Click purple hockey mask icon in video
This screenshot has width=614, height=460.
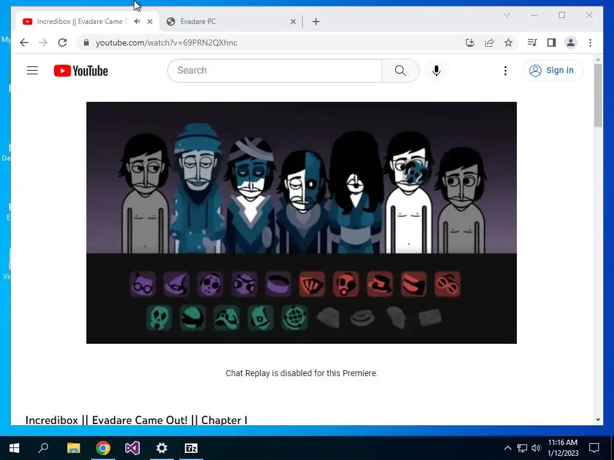pyautogui.click(x=210, y=284)
